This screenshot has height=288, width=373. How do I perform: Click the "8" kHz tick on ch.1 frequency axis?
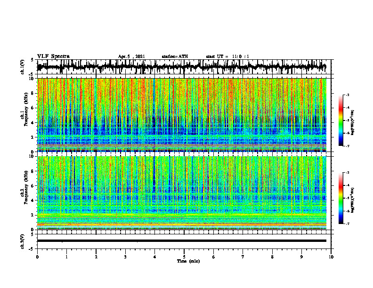pyautogui.click(x=33, y=93)
